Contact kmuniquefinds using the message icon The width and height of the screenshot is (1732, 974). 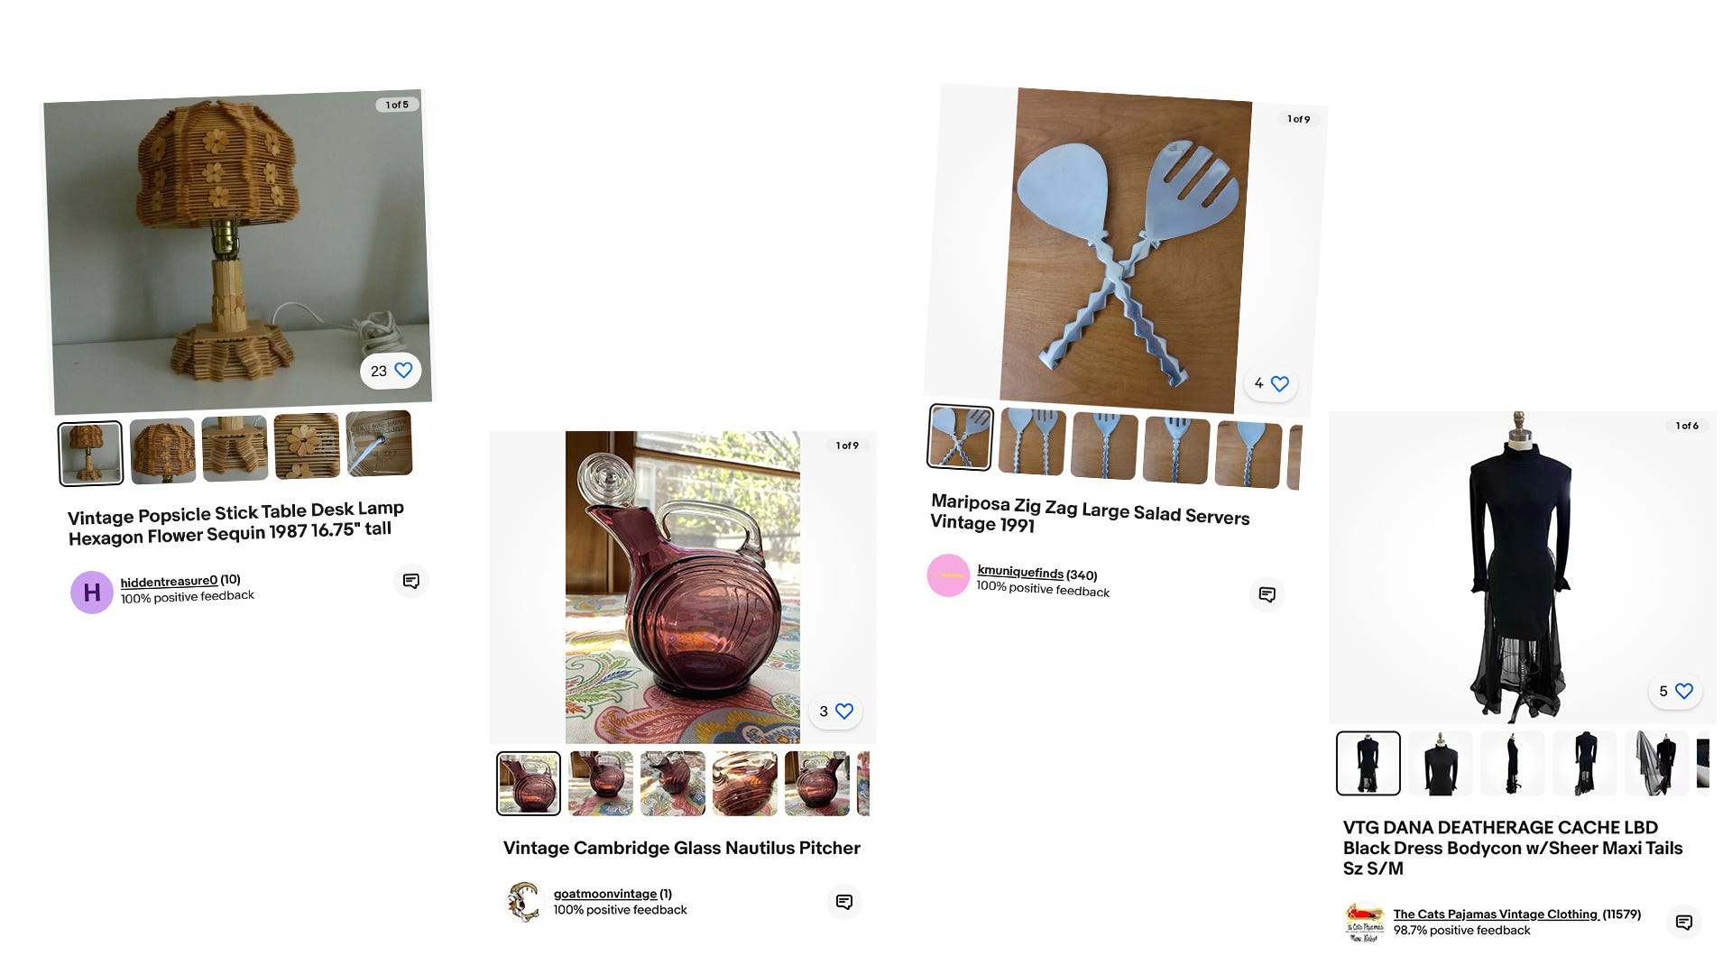(x=1267, y=594)
